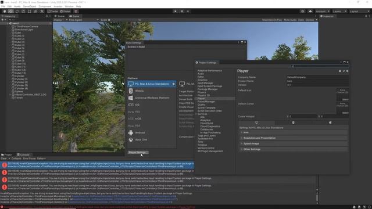Select the Rect tool in the toolbar
This screenshot has height=209, width=372.
pyautogui.click(x=29, y=12)
